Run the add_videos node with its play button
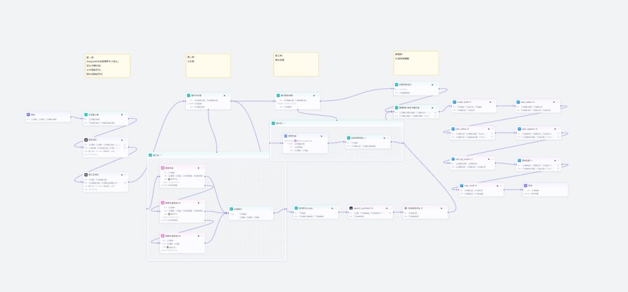628x292 pixels. pos(488,129)
